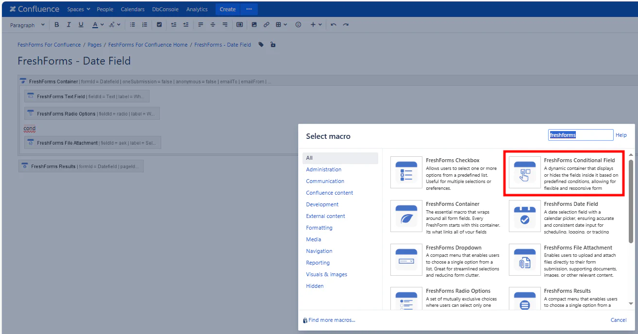The width and height of the screenshot is (638, 334).
Task: Click the Find more macros link
Action: tap(331, 320)
